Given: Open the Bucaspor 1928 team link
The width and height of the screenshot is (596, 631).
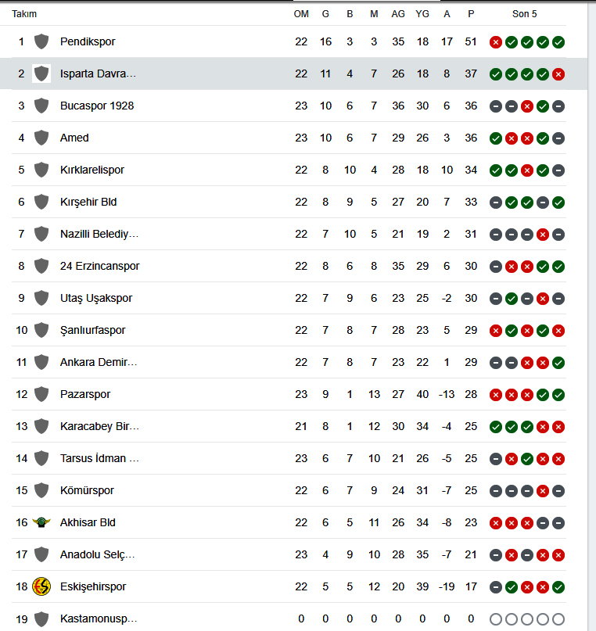Looking at the screenshot, I should (97, 106).
